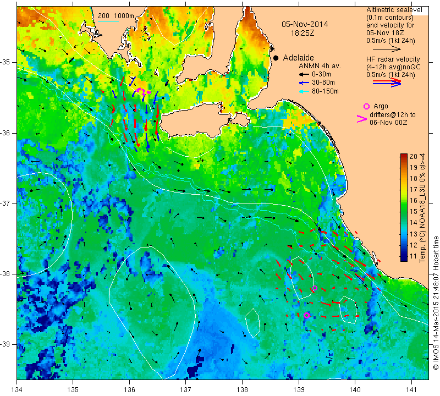440x396 pixels.
Task: Click the Argo float marker near 38.6S 139.1E
Action: pos(306,316)
